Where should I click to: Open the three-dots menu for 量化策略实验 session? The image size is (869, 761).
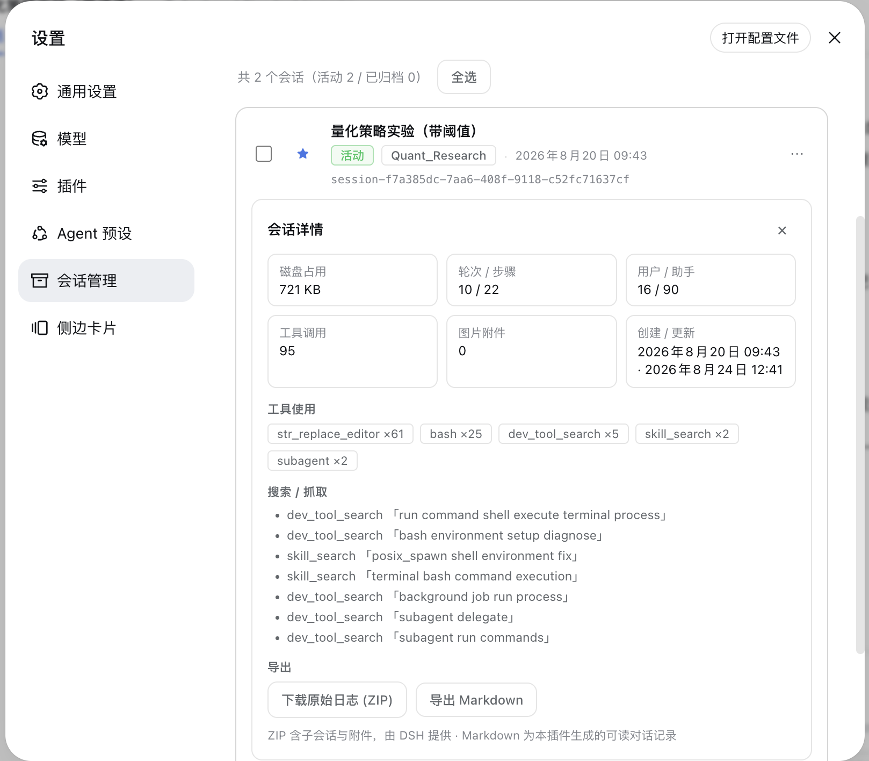point(797,154)
